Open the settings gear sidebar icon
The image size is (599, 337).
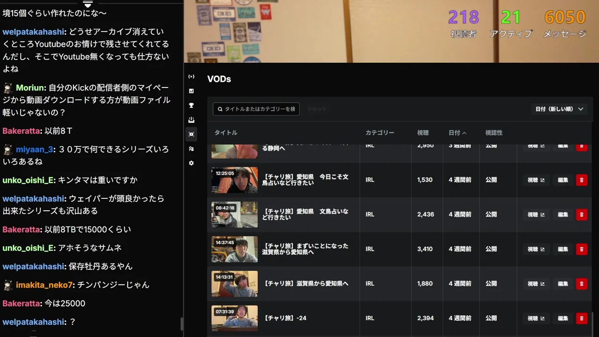[x=191, y=163]
